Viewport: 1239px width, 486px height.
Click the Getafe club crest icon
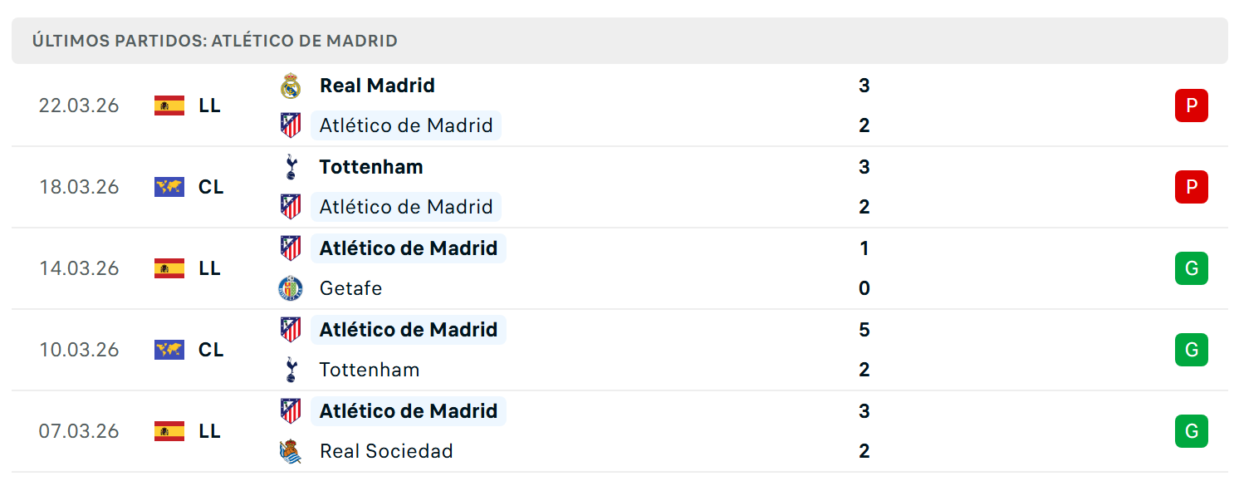pos(290,288)
